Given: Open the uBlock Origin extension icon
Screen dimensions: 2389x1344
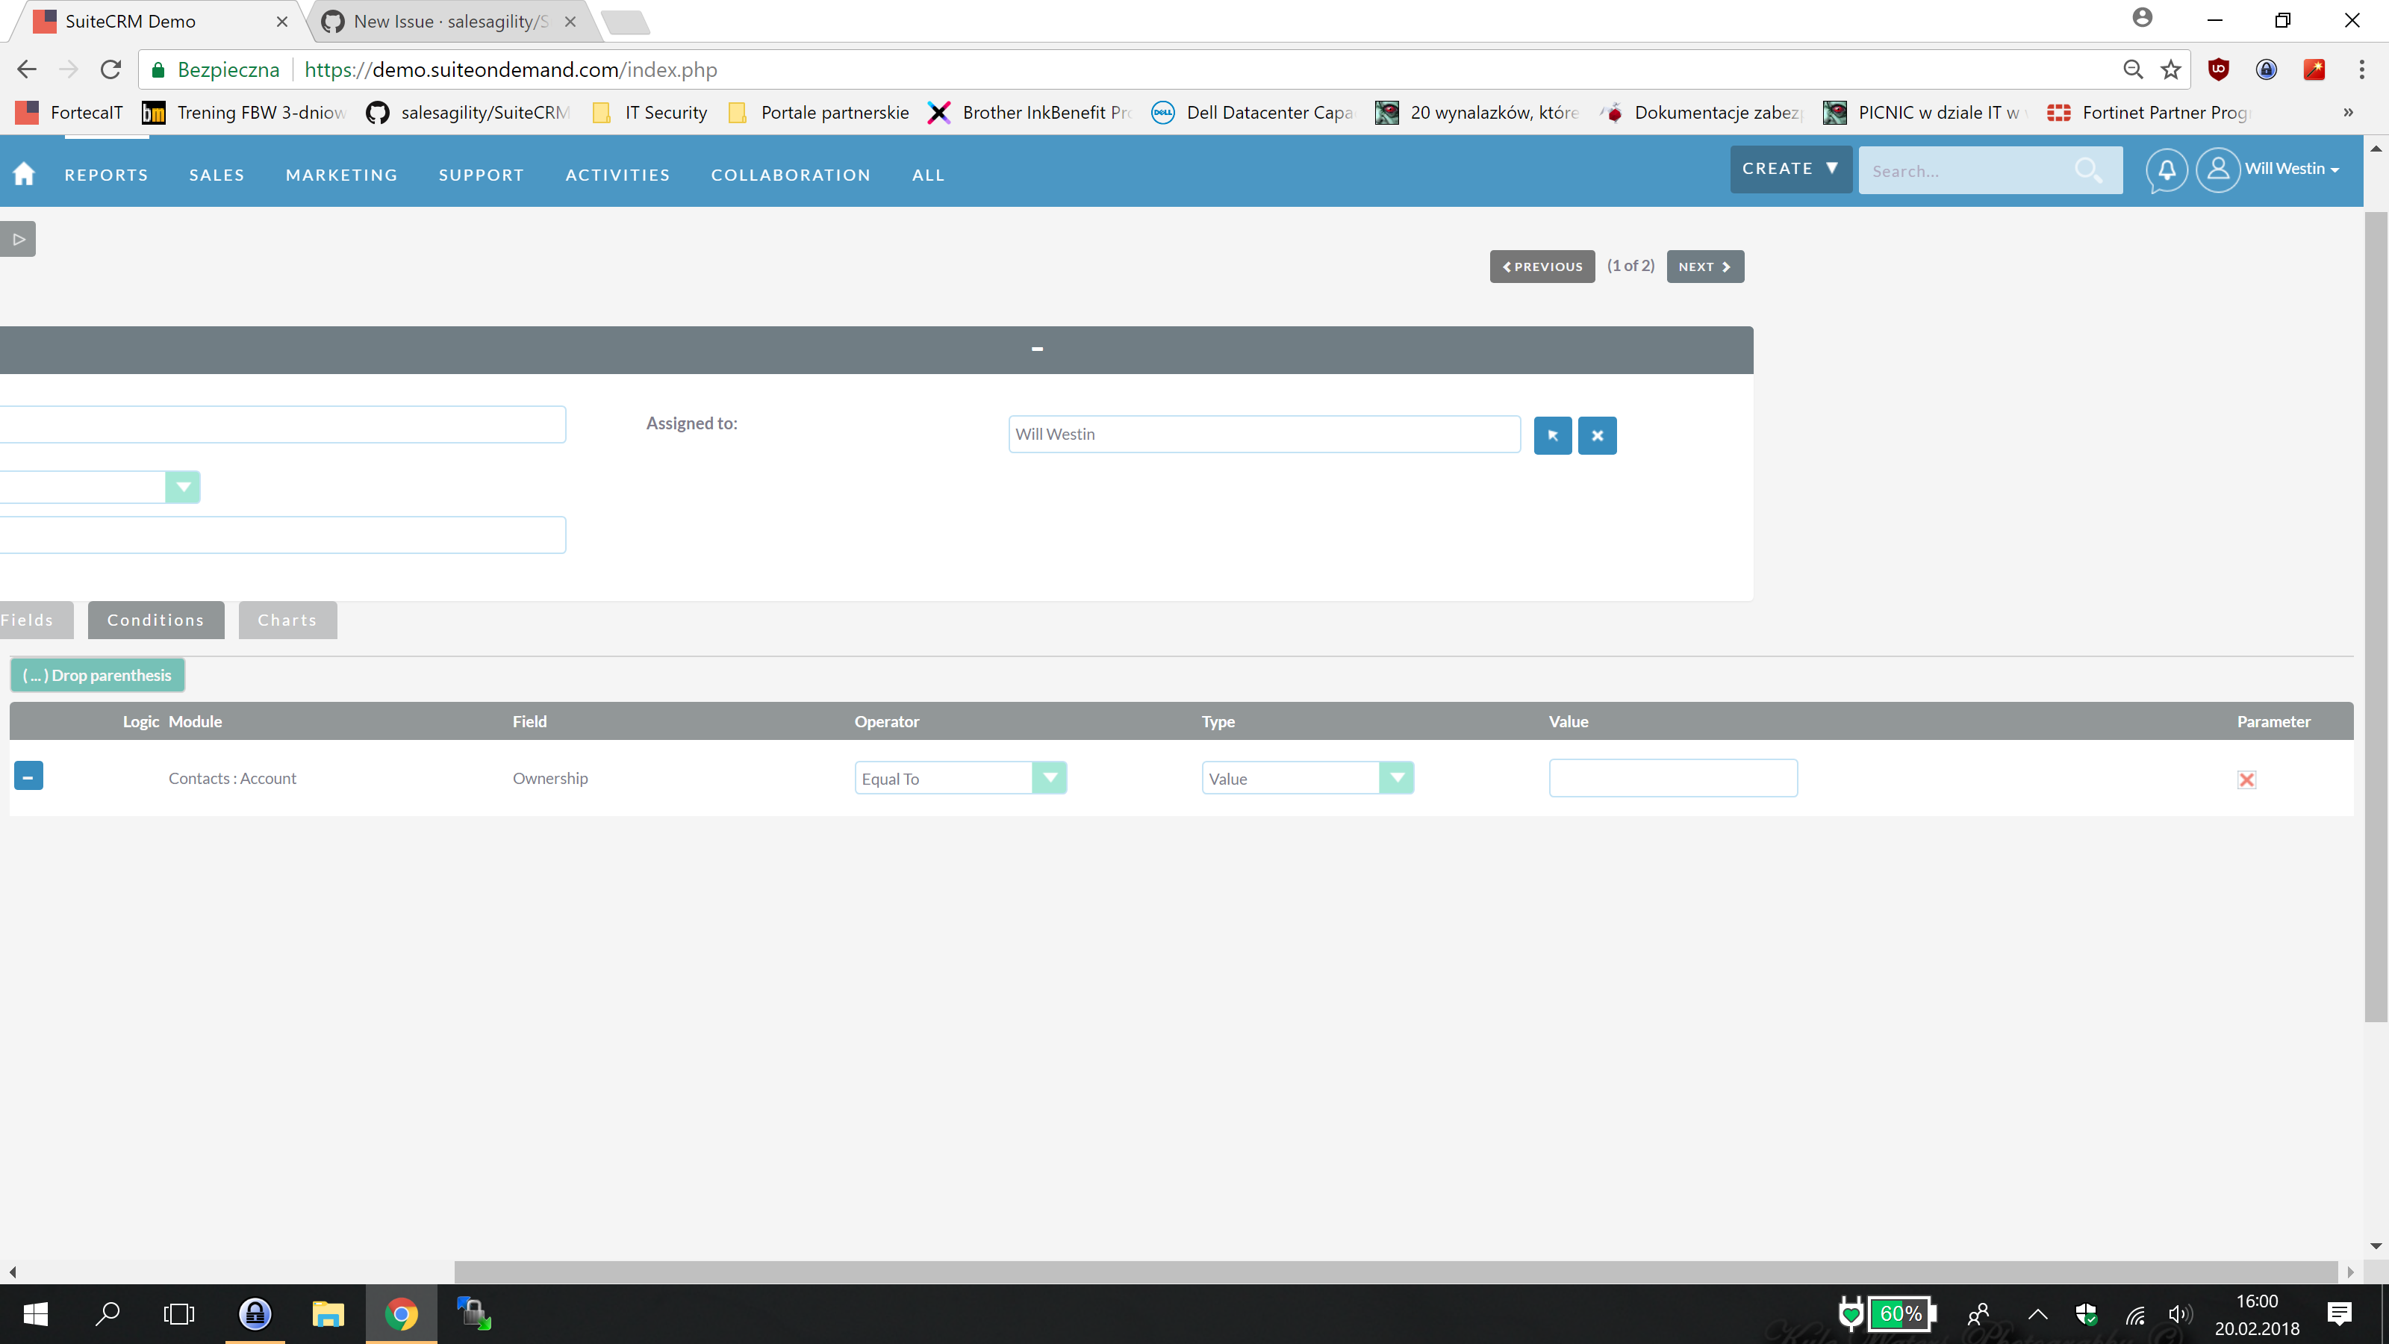Looking at the screenshot, I should [2218, 69].
